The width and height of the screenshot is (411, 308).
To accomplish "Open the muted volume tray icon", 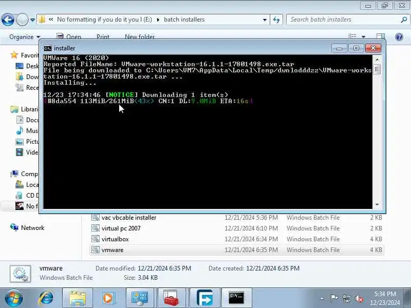I will [359, 299].
